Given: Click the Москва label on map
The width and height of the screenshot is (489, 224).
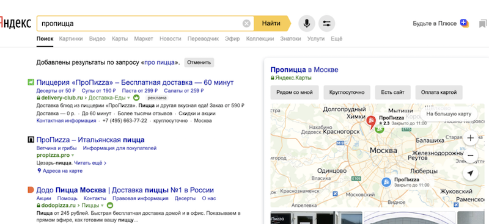Looking at the screenshot, I should coord(383,151).
